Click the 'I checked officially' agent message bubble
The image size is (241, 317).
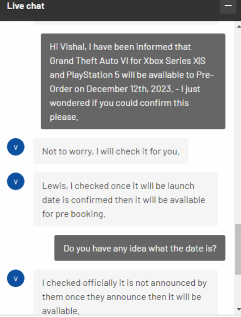pos(125,292)
